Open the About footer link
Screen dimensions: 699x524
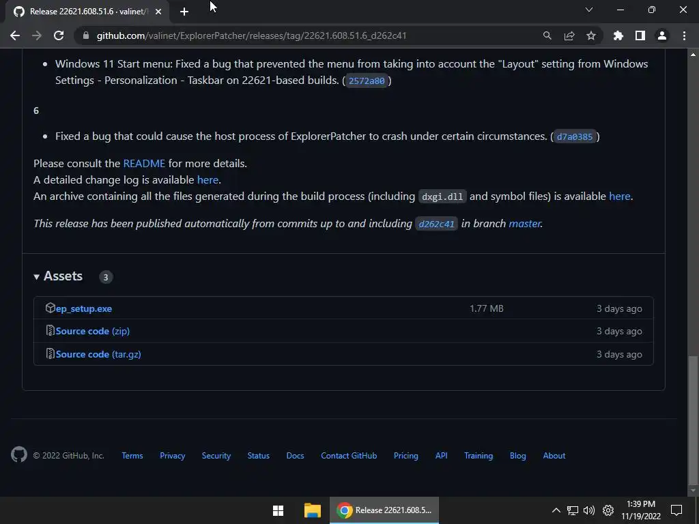[554, 456]
